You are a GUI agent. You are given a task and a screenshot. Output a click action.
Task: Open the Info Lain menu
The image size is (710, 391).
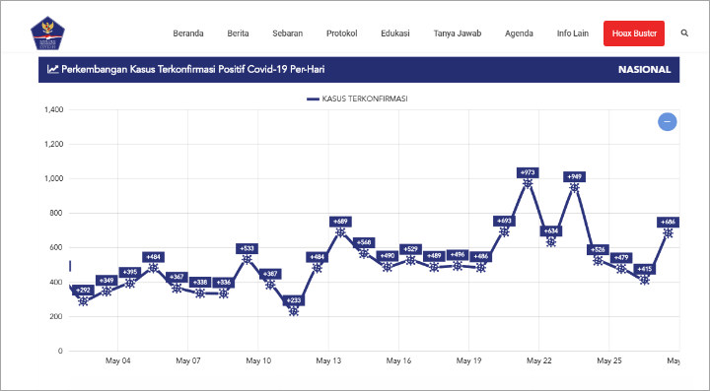point(573,33)
